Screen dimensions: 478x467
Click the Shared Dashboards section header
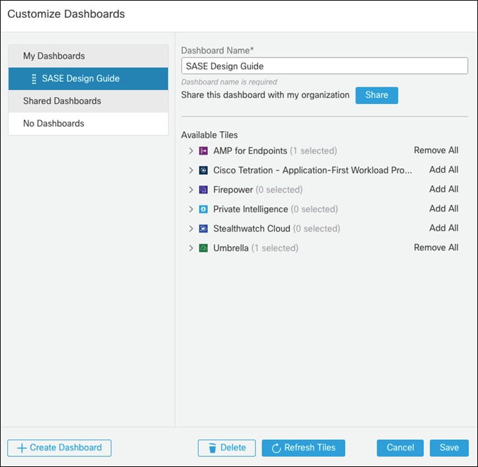tap(88, 101)
